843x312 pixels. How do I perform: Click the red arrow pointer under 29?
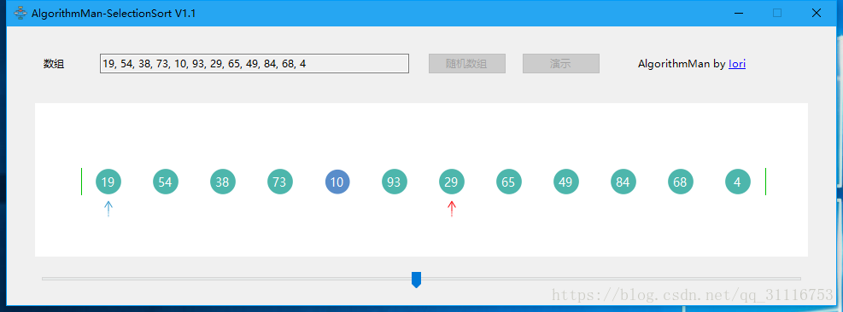452,209
